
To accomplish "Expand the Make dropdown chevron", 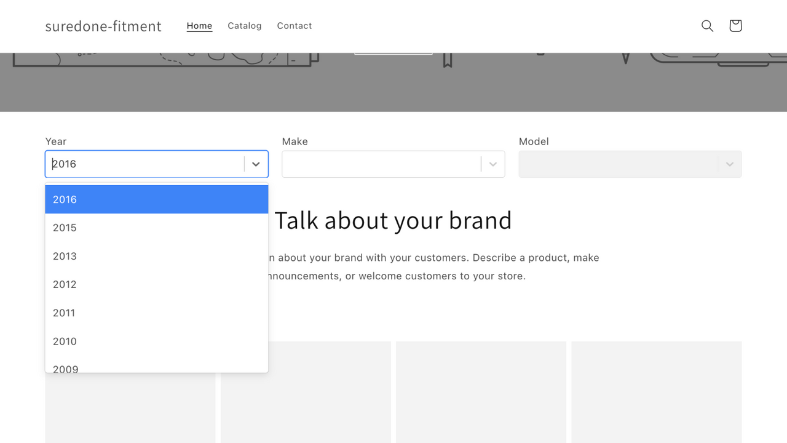I will [492, 164].
